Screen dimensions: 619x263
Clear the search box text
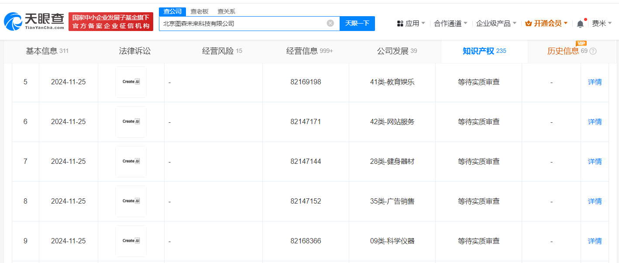pyautogui.click(x=330, y=23)
